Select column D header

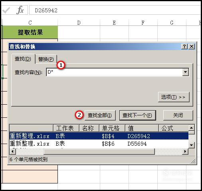coord(79,23)
